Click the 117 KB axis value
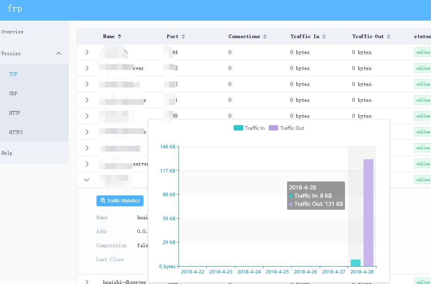The image size is (431, 284). point(168,171)
